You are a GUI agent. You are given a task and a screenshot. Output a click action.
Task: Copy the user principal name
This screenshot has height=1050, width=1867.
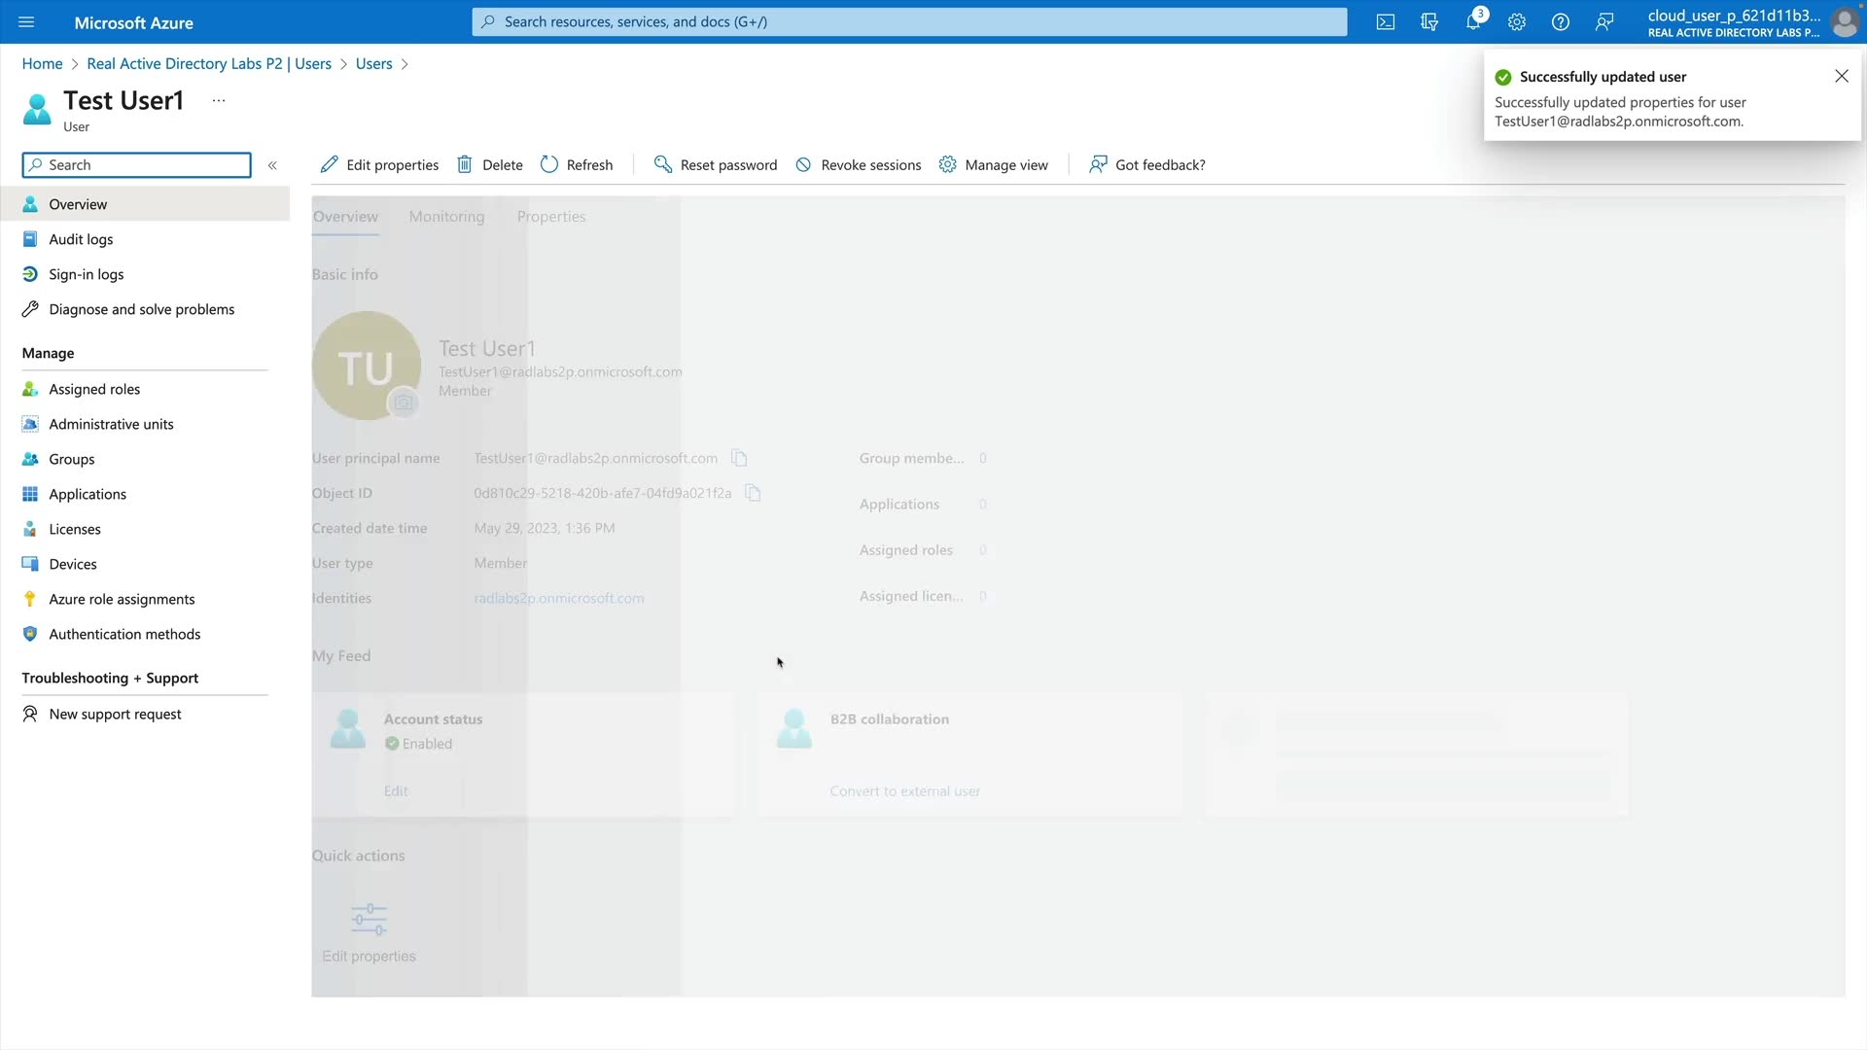click(739, 458)
